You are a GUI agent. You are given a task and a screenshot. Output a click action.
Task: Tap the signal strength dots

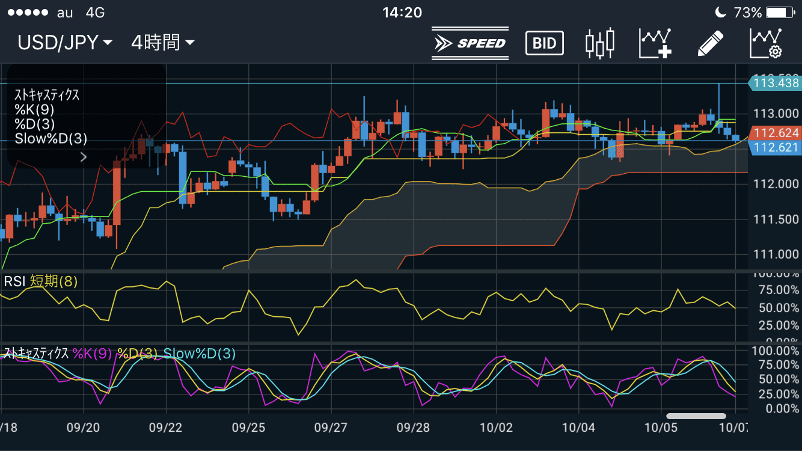tap(27, 13)
